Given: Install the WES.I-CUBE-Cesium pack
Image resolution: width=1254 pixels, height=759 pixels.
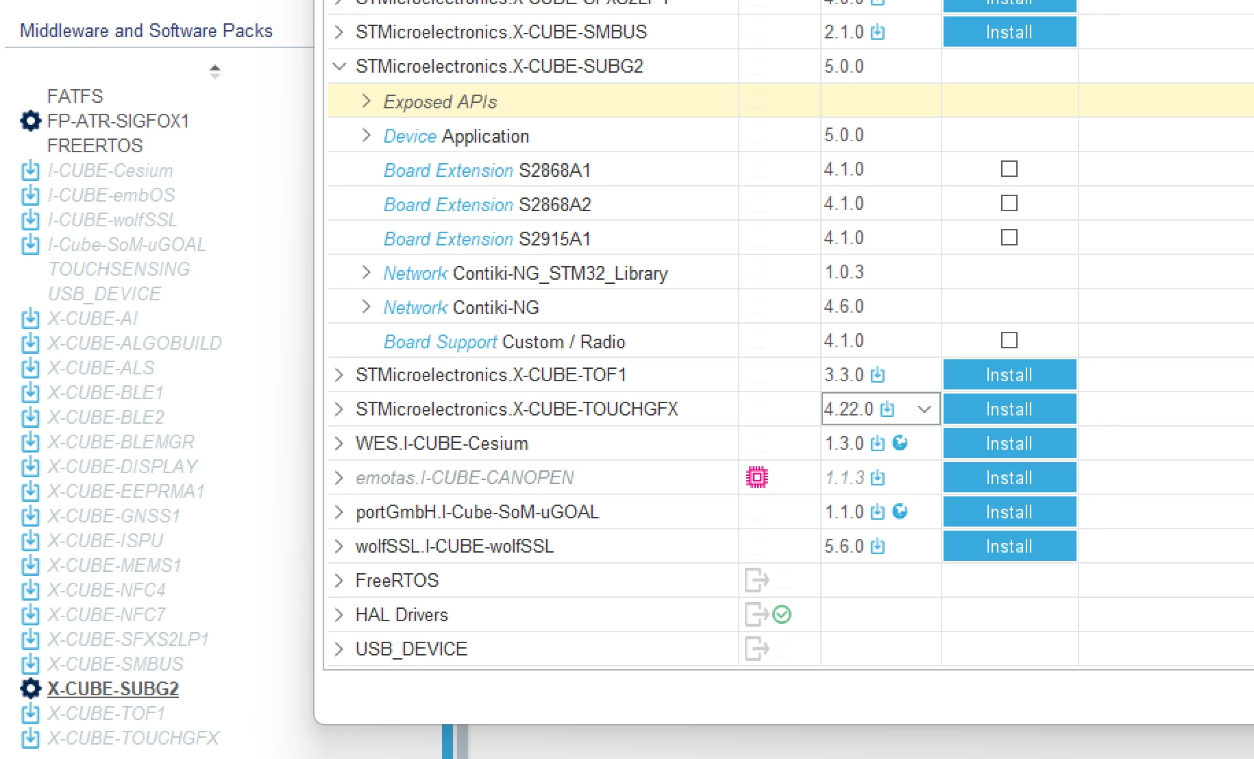Looking at the screenshot, I should click(1009, 444).
